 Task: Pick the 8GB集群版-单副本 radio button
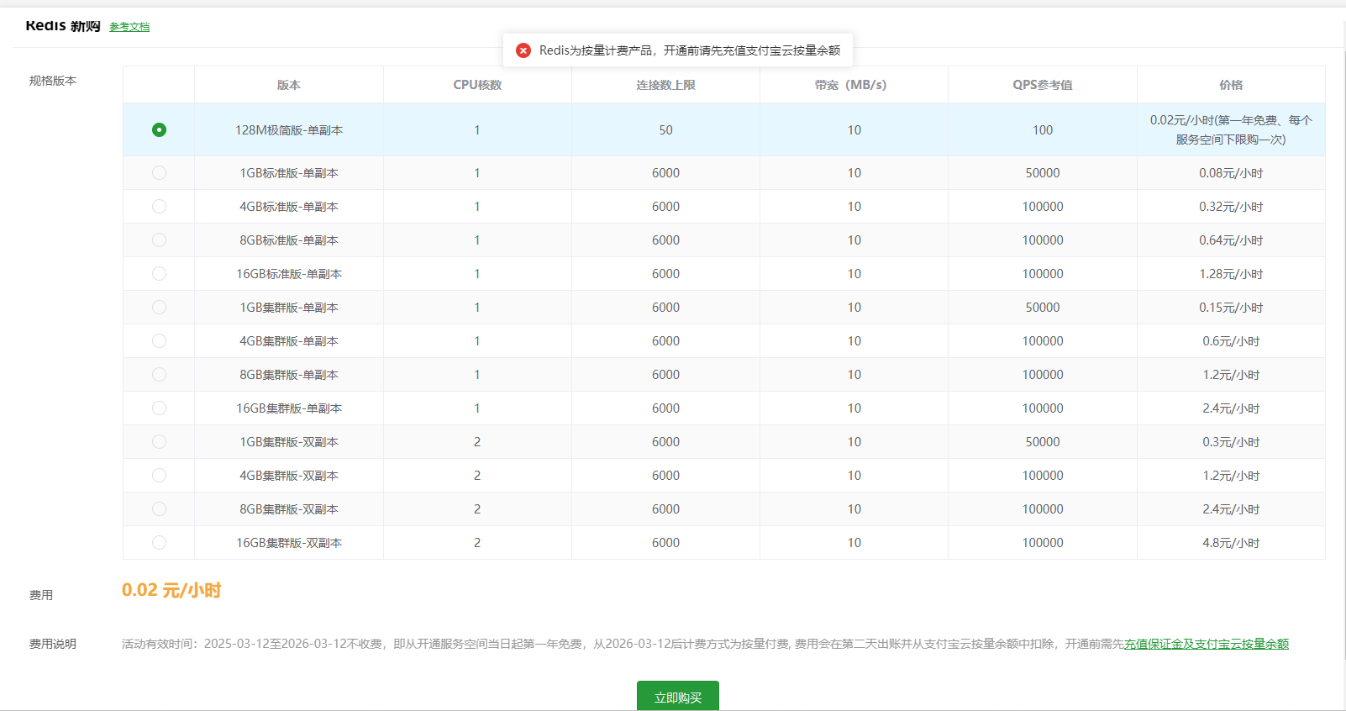pos(159,374)
